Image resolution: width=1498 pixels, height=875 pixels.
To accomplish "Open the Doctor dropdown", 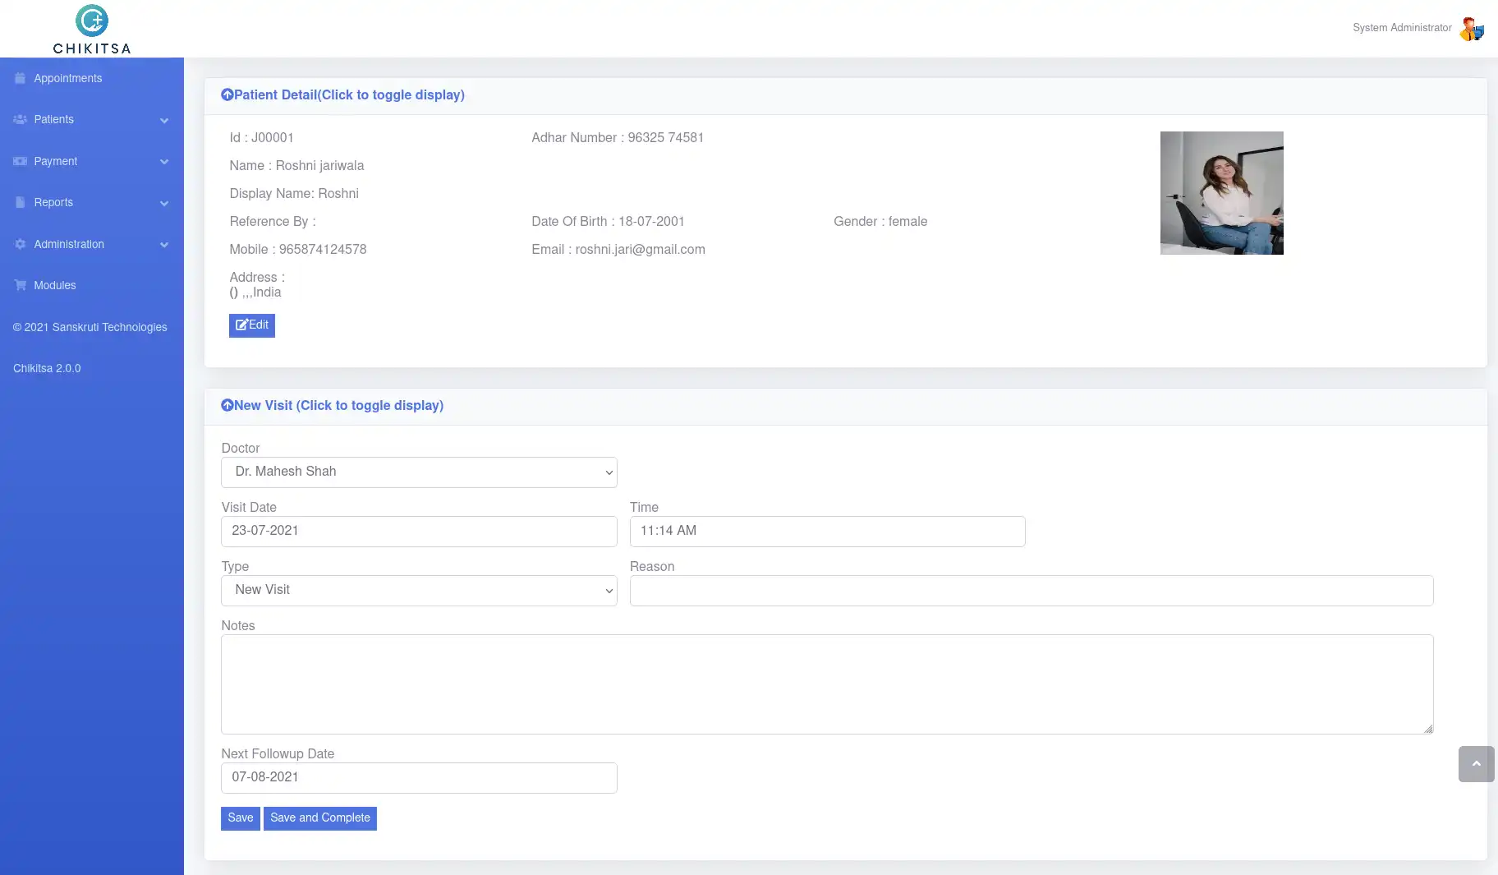I will [x=419, y=472].
